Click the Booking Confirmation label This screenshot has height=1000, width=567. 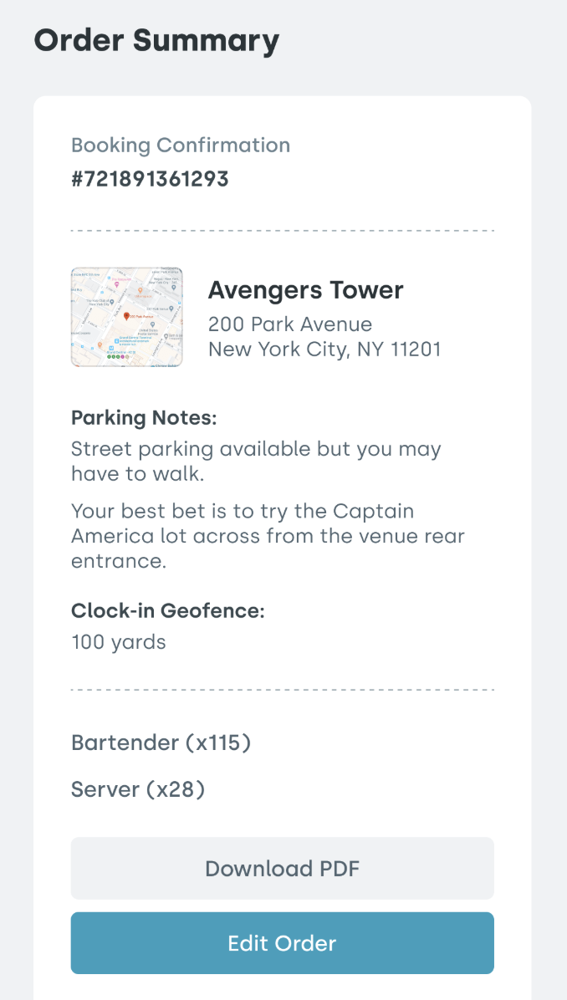click(x=181, y=145)
